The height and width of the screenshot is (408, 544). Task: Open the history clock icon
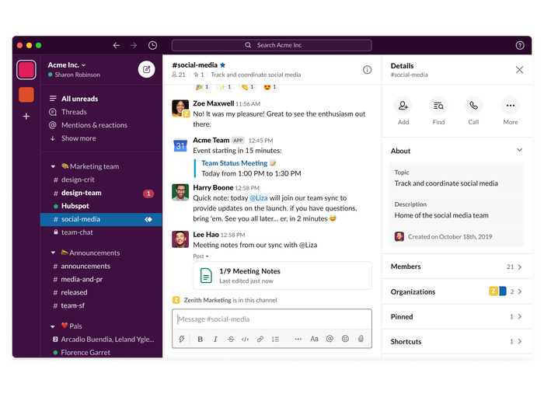click(152, 45)
